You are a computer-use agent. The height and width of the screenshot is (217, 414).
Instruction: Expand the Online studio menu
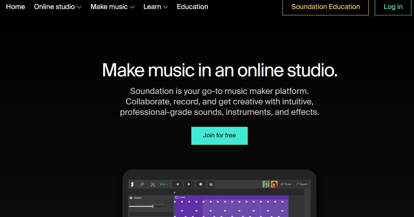(x=58, y=7)
